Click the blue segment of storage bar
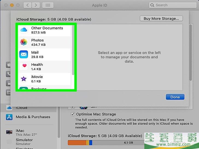 click(91, 142)
